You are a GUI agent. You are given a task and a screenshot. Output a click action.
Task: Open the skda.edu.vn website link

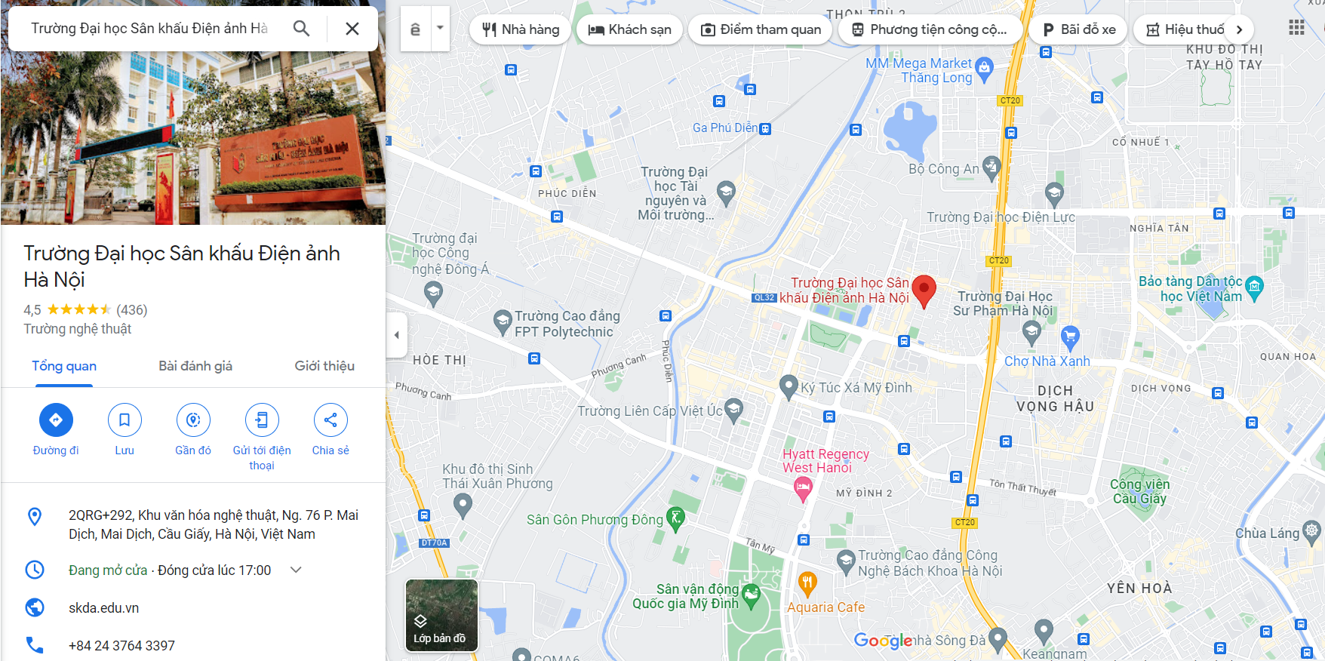pos(104,607)
